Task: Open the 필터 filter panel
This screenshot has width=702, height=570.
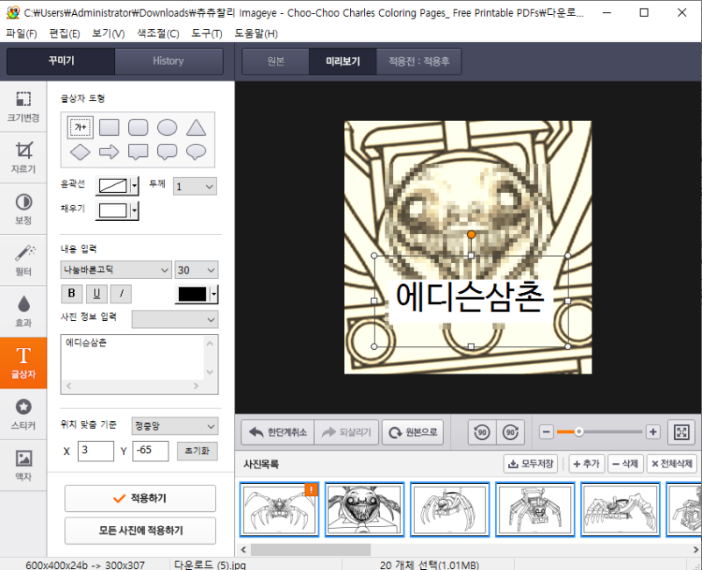Action: pos(24,260)
